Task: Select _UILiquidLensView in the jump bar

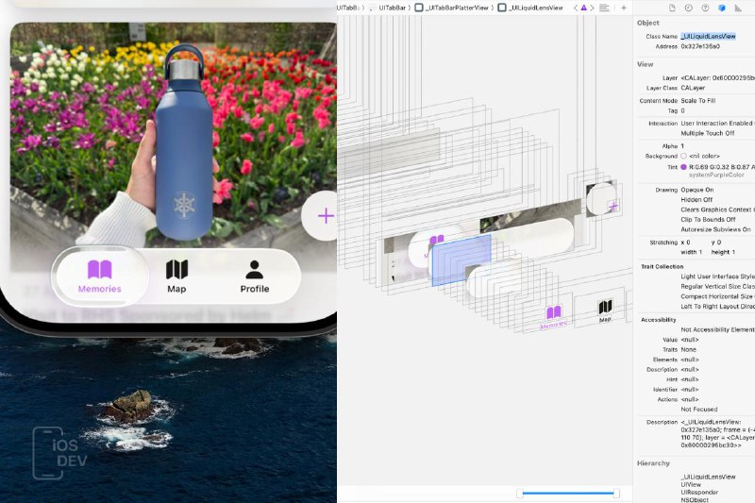Action: click(x=530, y=8)
